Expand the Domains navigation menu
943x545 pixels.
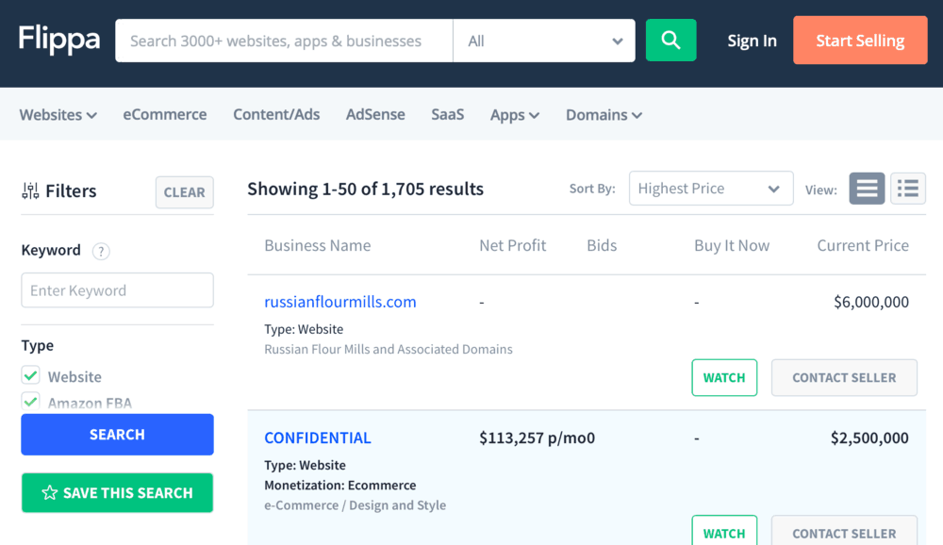604,115
